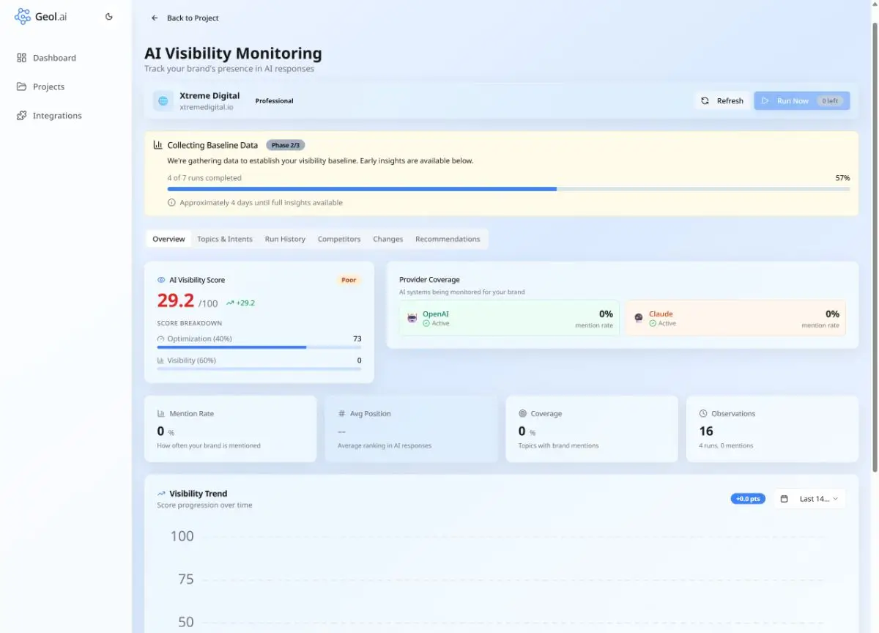Click the Claude provider icon
Screen dimensions: 879x633
[638, 318]
